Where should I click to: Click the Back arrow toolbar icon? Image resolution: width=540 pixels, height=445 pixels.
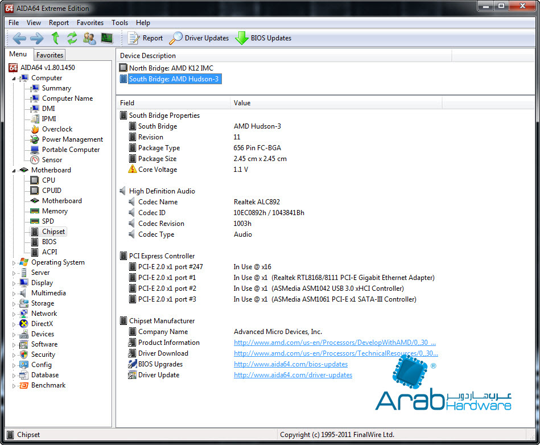[x=19, y=38]
